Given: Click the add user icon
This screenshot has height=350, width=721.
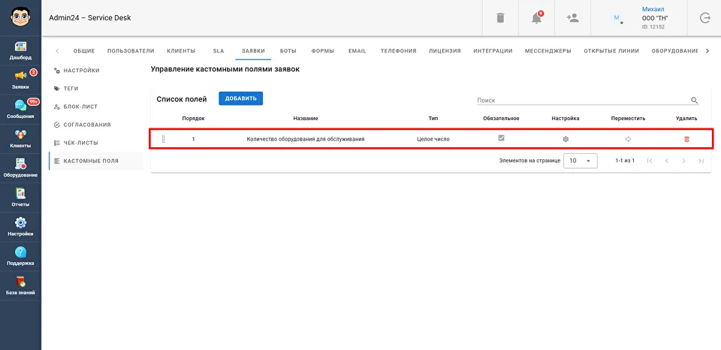Looking at the screenshot, I should [572, 18].
